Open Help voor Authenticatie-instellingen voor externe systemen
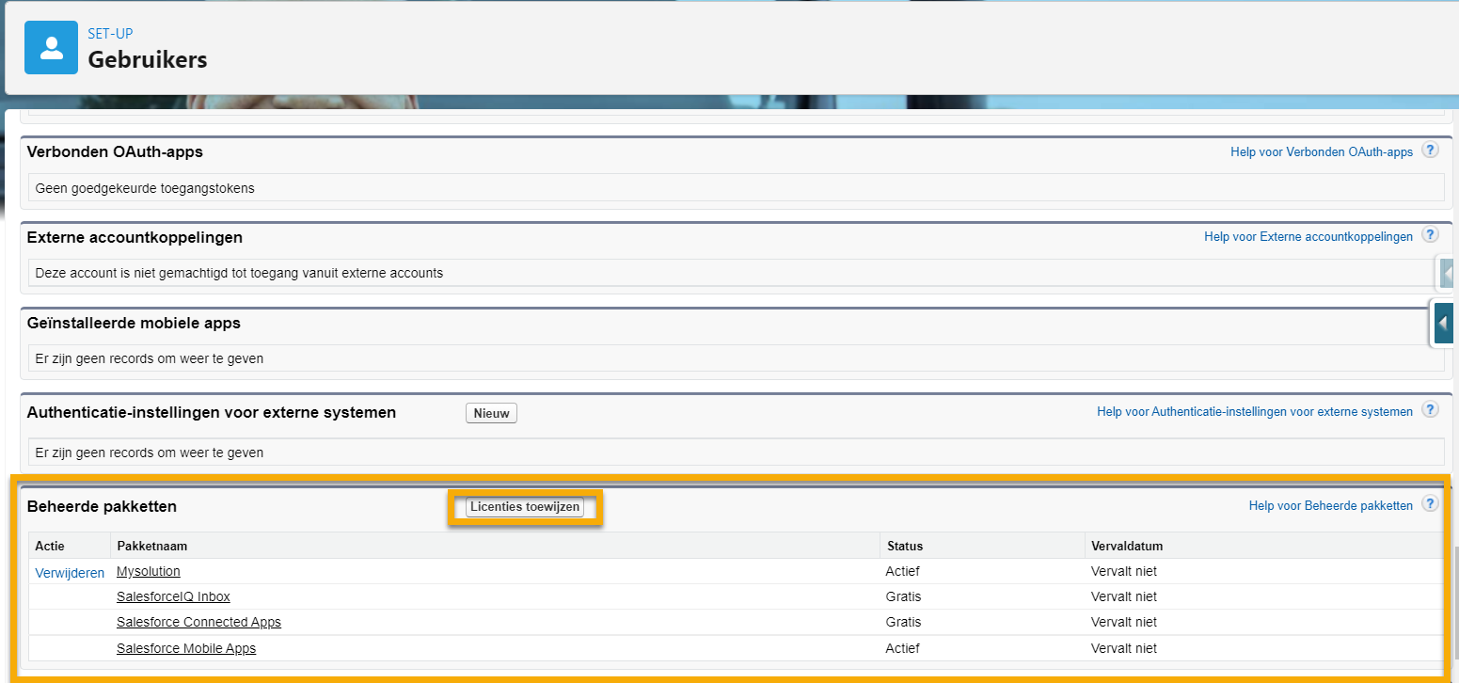The width and height of the screenshot is (1459, 683). pos(1255,412)
